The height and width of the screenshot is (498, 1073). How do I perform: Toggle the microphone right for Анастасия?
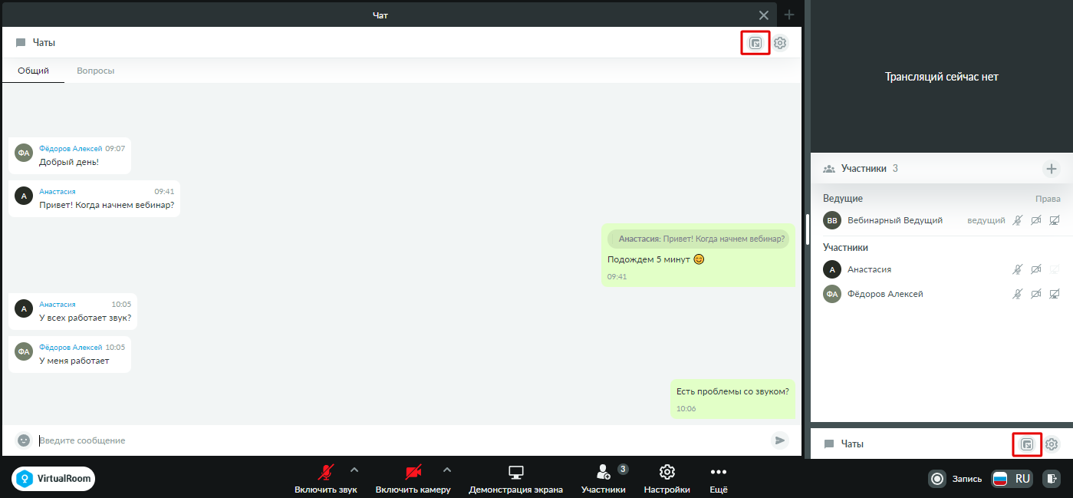pos(1018,269)
